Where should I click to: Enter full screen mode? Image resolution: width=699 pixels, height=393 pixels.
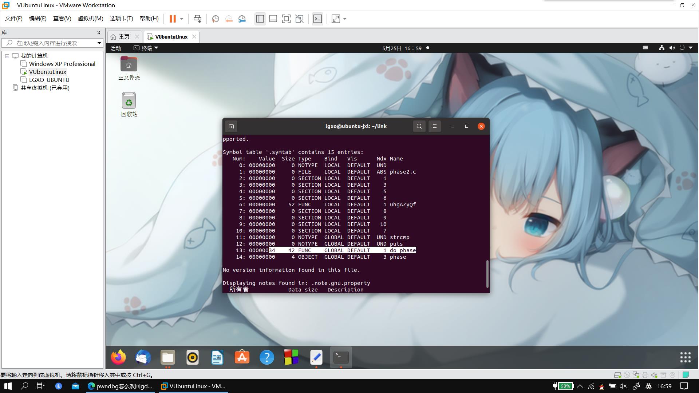tap(286, 19)
